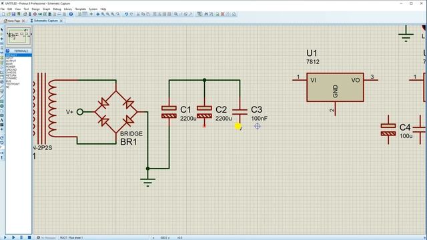Click the pan/center view icon
The image size is (427, 240).
pyautogui.click(x=98, y=14)
